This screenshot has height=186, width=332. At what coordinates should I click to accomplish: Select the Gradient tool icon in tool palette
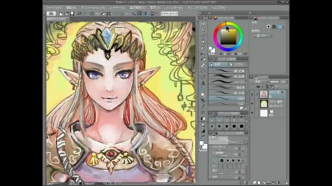203,131
